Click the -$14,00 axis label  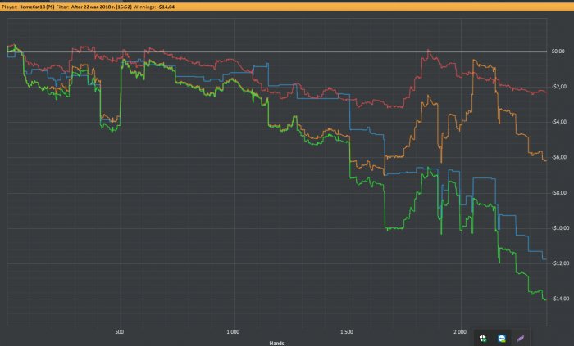pyautogui.click(x=560, y=299)
